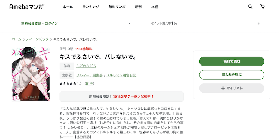Click the ホーム breadcrumb link
This screenshot has height=140, width=279.
click(16, 39)
